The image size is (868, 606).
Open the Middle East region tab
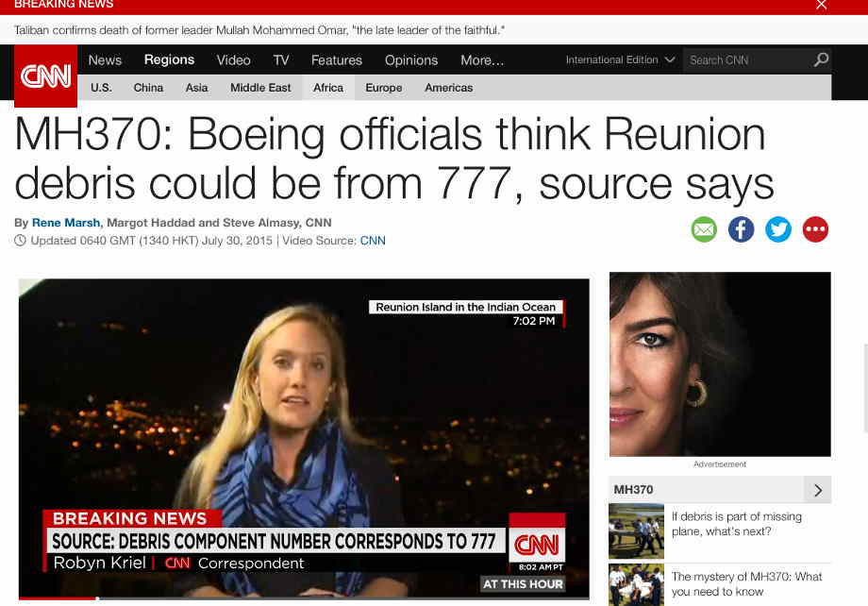tap(260, 88)
